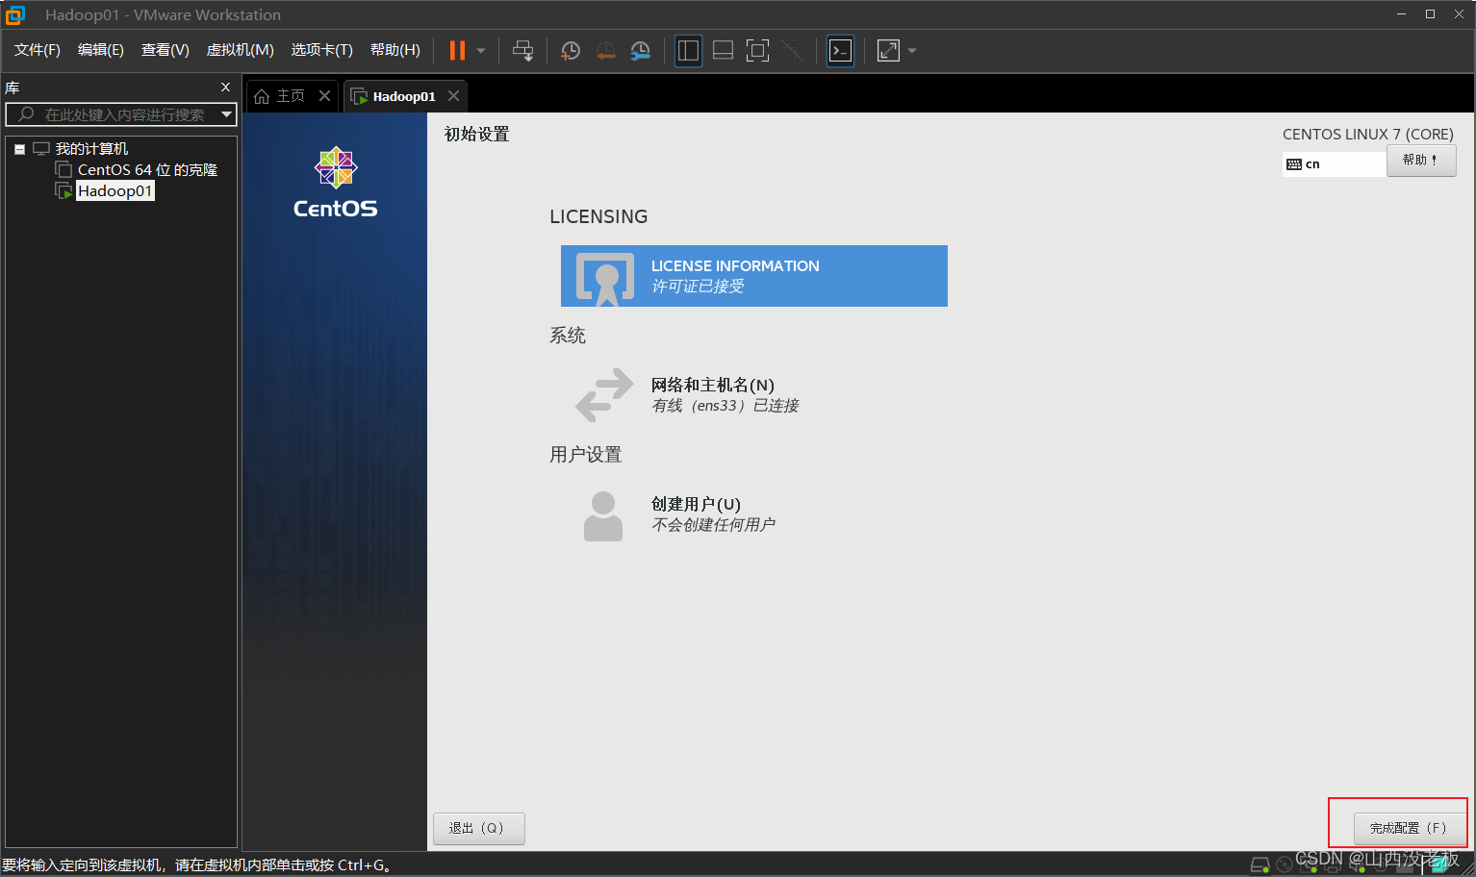Toggle the thumbnail bar view icon

(723, 51)
